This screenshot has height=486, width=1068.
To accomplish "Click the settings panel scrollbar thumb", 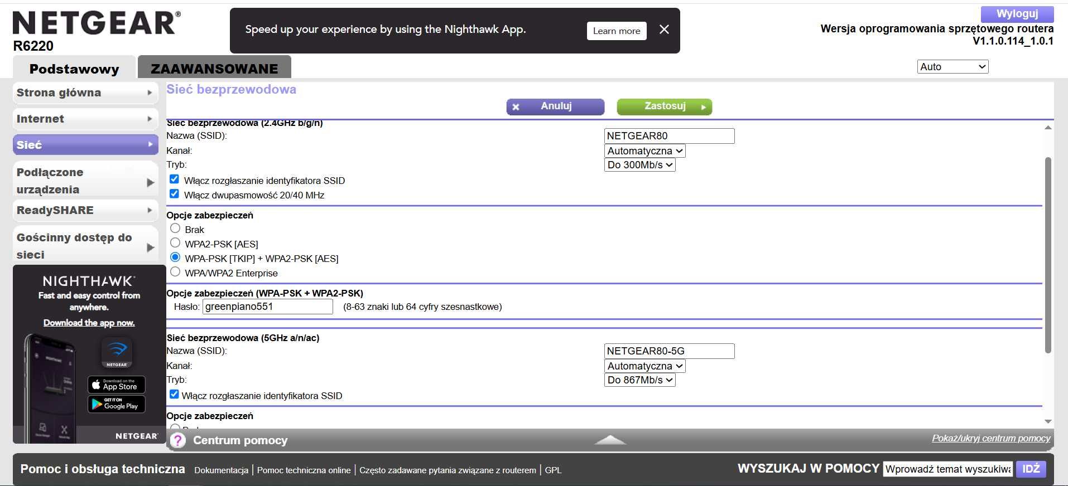I will coord(1048,255).
